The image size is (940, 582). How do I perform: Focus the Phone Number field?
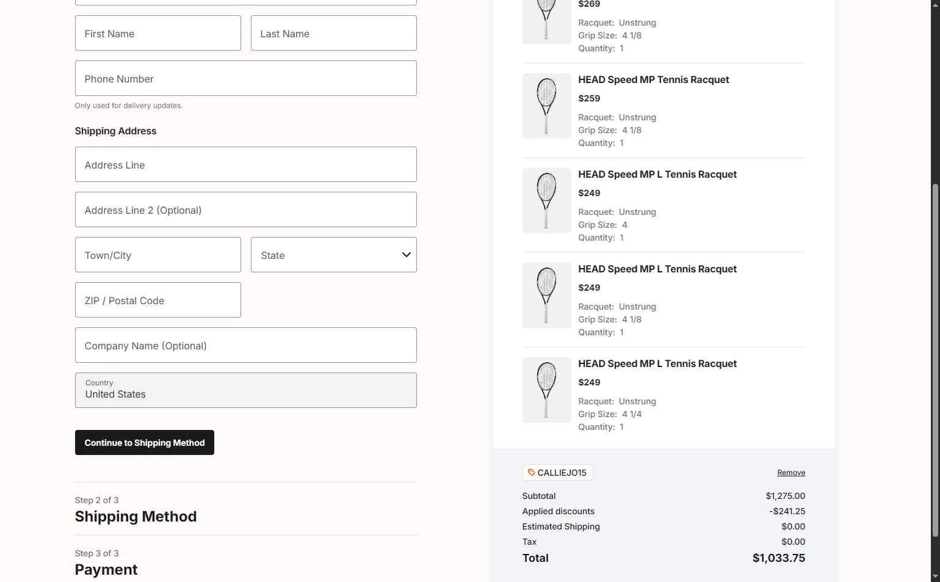click(245, 78)
